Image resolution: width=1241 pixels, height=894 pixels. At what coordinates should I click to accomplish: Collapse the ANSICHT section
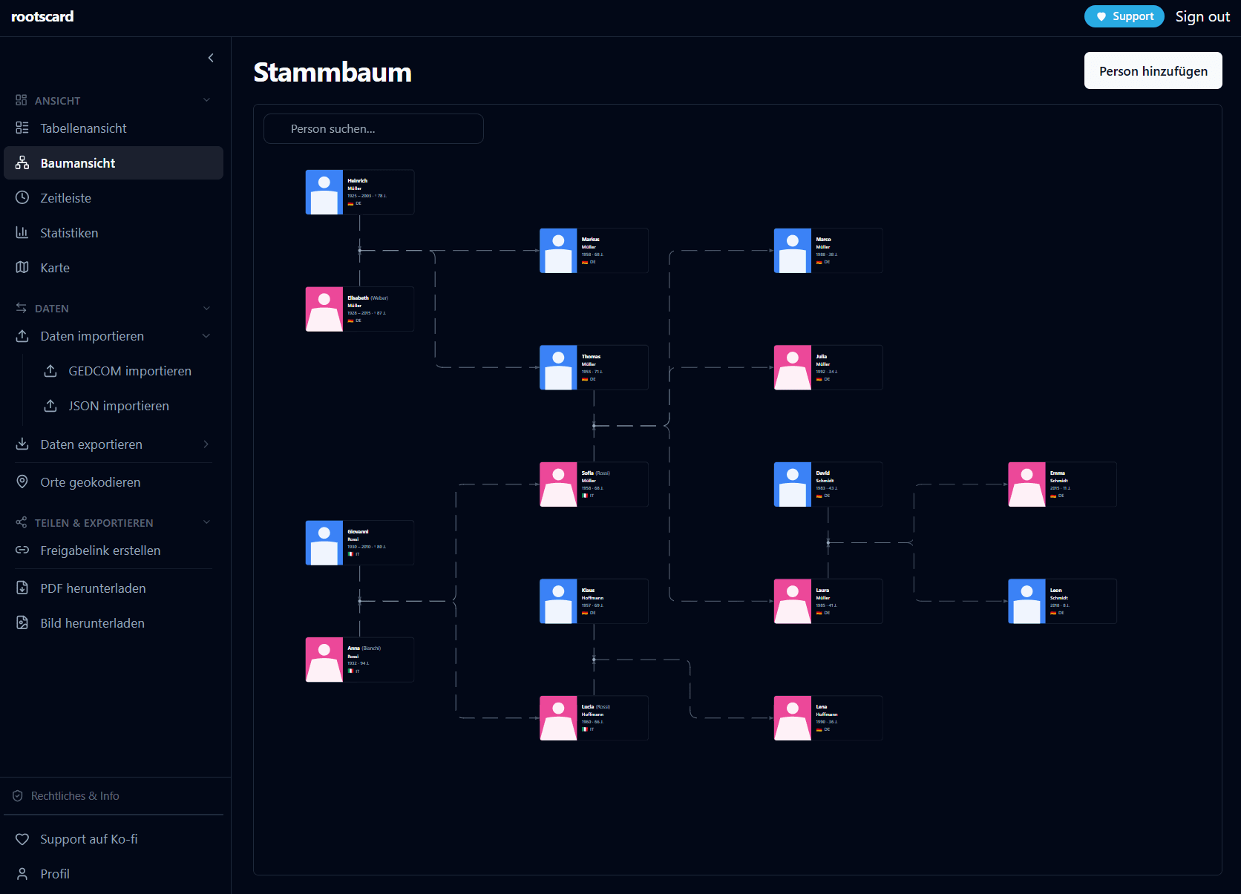tap(206, 100)
